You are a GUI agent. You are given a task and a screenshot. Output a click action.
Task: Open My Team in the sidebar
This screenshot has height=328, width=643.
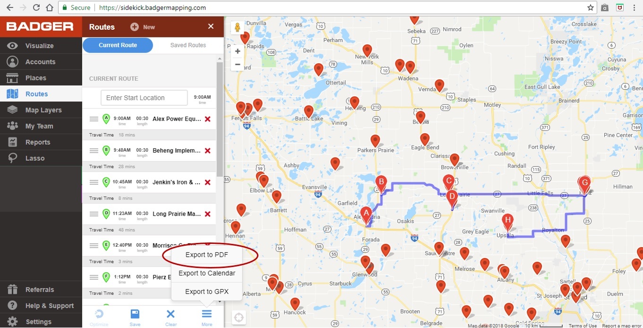[41, 126]
